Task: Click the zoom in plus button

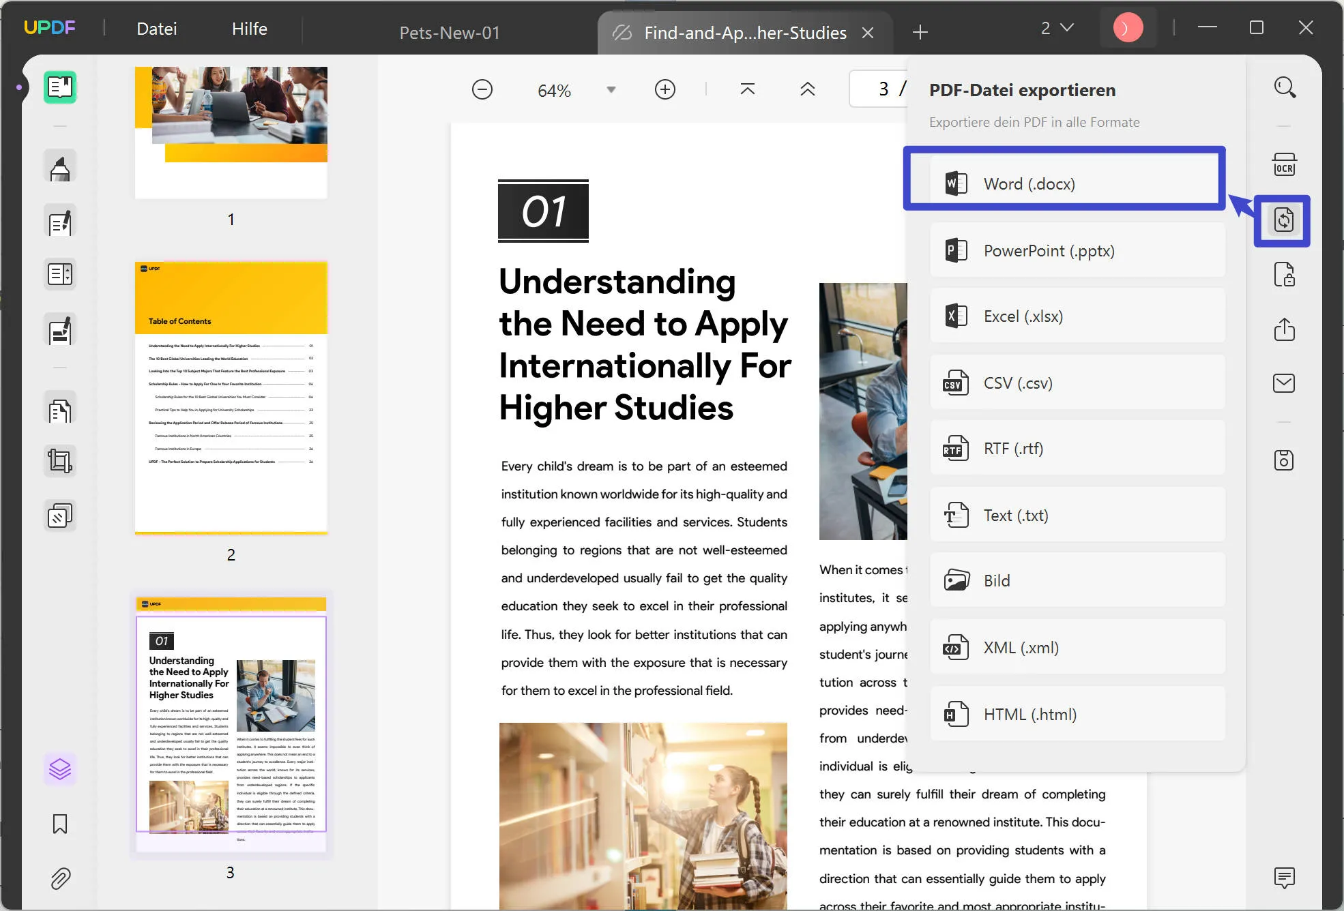Action: coord(664,89)
